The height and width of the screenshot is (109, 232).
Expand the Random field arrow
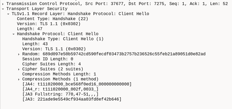[x=19, y=54]
